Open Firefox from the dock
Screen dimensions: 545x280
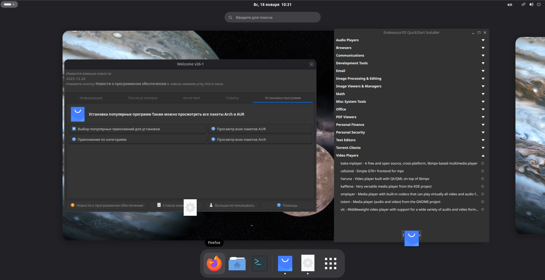click(214, 264)
